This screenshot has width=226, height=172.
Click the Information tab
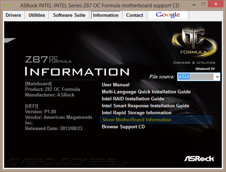pyautogui.click(x=106, y=15)
